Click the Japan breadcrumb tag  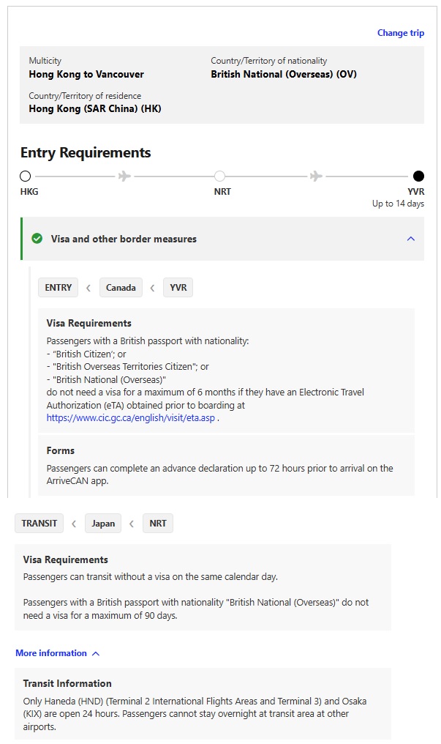[103, 524]
